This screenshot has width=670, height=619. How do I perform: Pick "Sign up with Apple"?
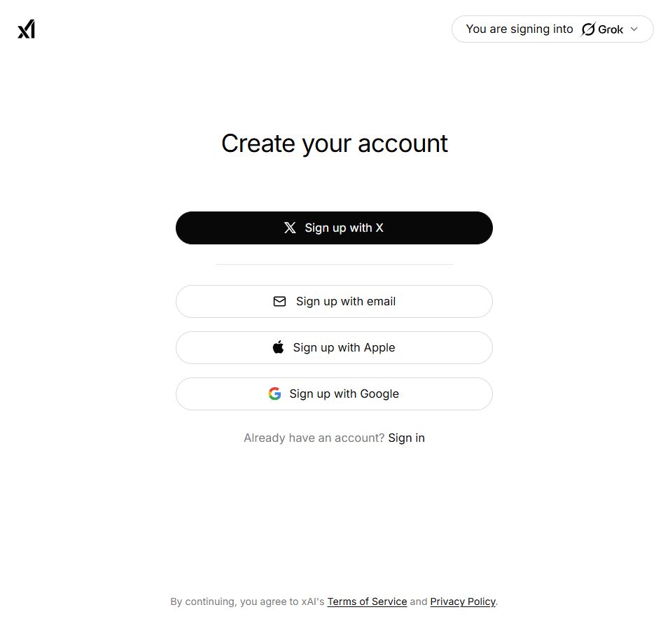point(334,347)
